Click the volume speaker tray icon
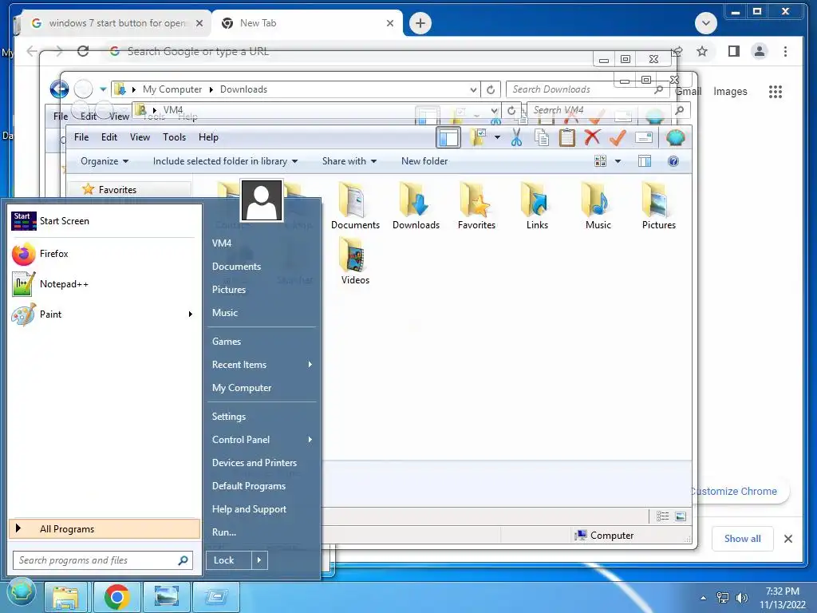The width and height of the screenshot is (817, 613). (741, 597)
